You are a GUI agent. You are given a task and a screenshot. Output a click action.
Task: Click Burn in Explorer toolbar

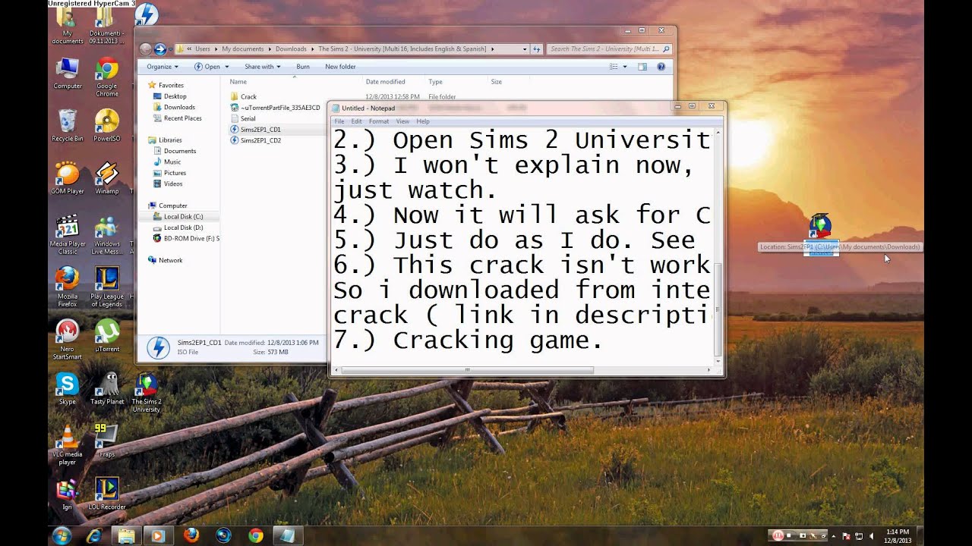303,67
